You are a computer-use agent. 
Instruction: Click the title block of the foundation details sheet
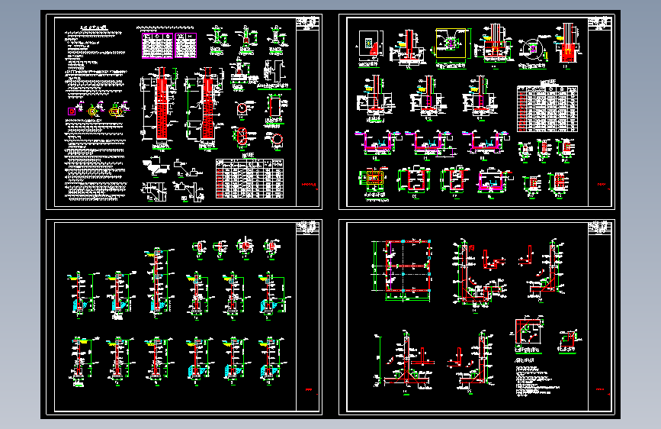pos(600,24)
